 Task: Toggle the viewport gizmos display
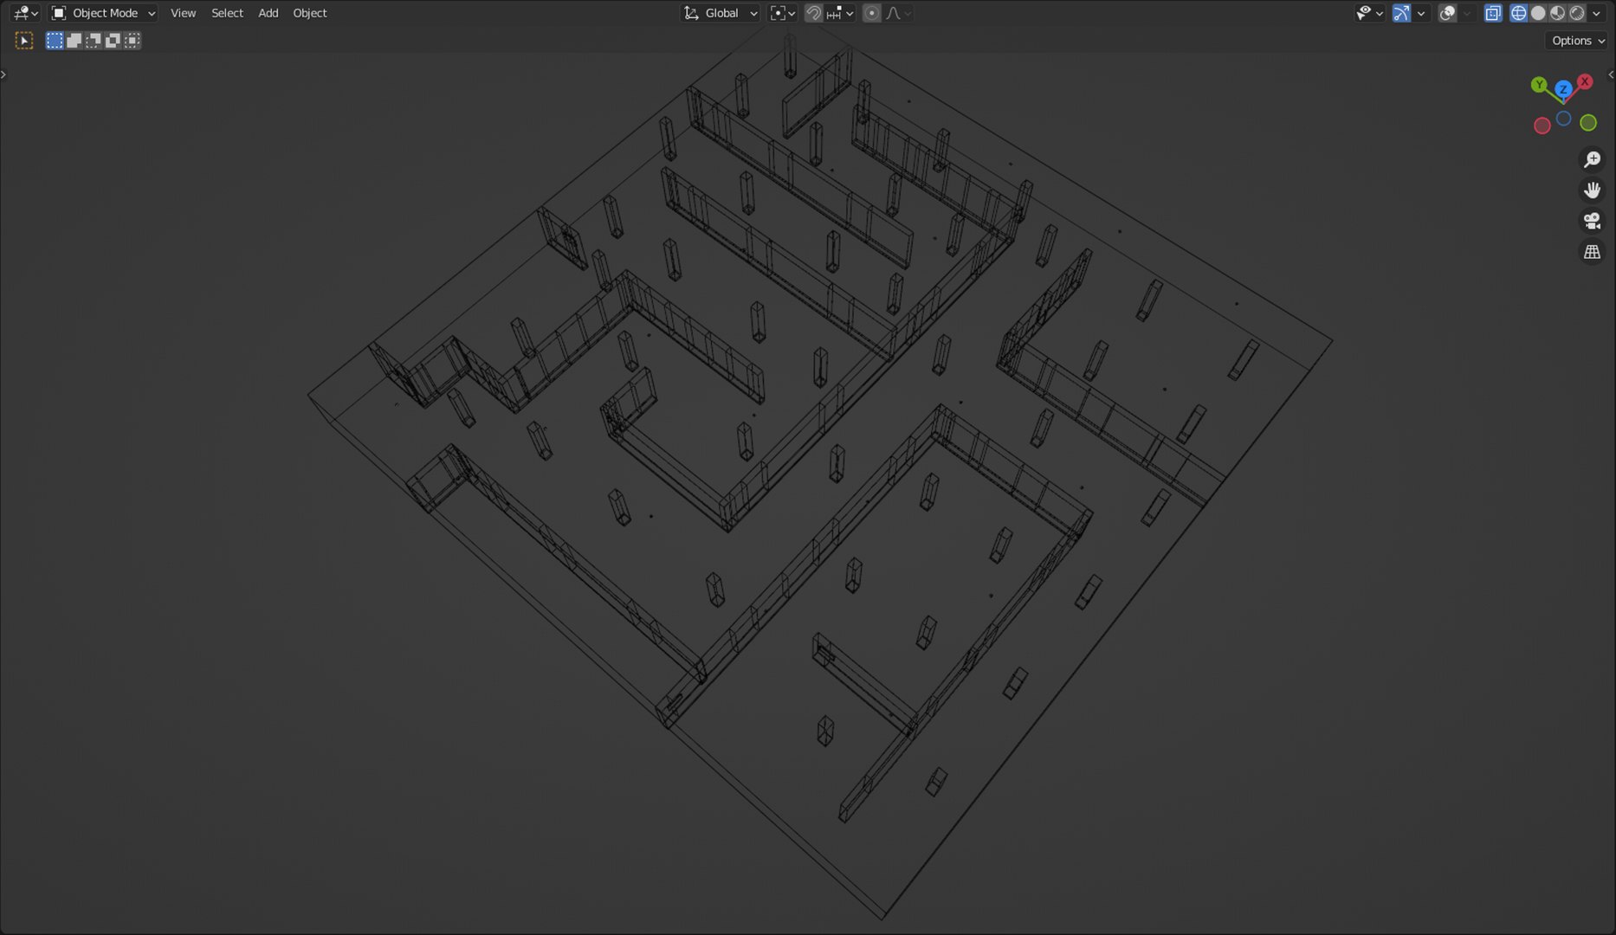1401,13
